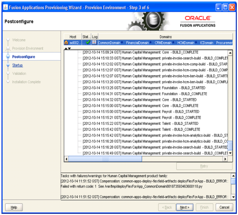Select the 15:14:31 Foundation BUILD_COMPLETE log line
238x215 pixels.
coord(145,94)
